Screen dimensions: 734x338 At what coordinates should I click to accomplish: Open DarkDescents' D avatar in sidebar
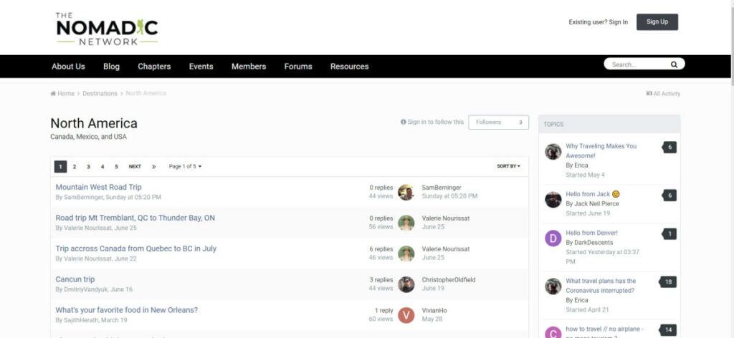coord(553,238)
